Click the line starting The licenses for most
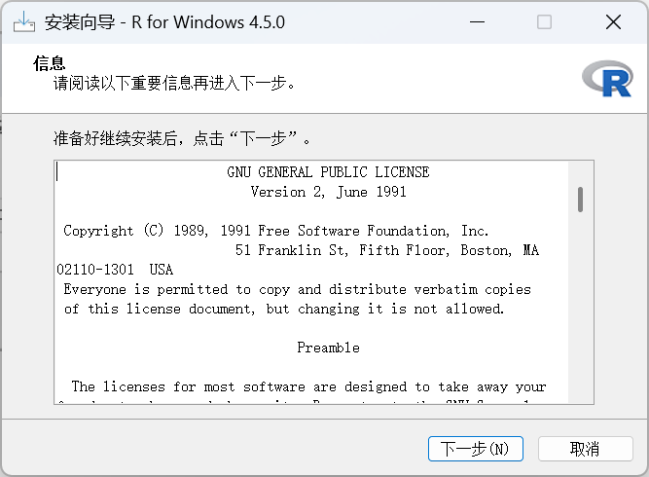This screenshot has height=477, width=649. pyautogui.click(x=308, y=386)
